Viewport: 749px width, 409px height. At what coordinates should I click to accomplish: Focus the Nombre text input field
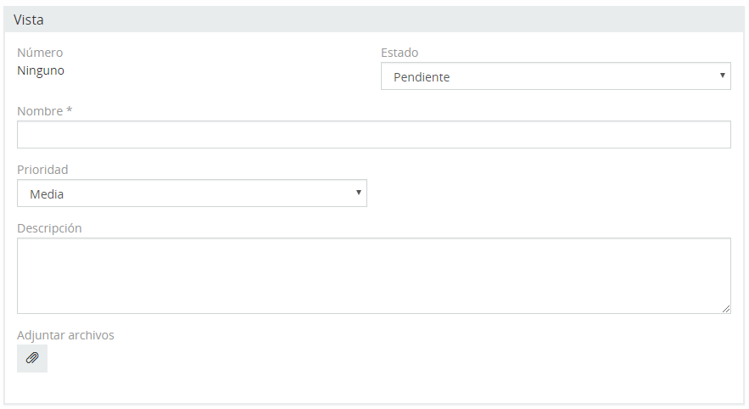pyautogui.click(x=373, y=134)
